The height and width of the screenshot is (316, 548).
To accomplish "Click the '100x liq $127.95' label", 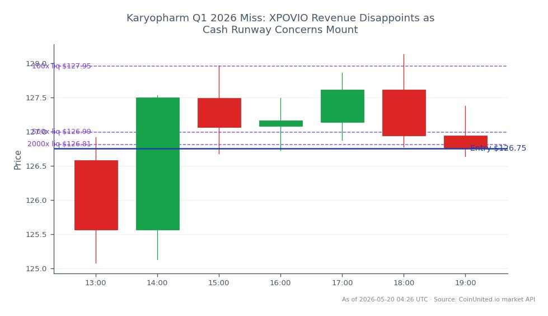I will tap(62, 66).
